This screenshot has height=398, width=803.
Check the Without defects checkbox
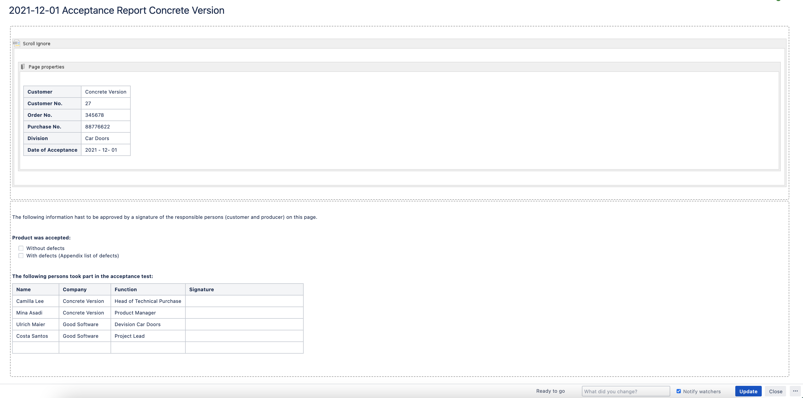click(x=21, y=248)
